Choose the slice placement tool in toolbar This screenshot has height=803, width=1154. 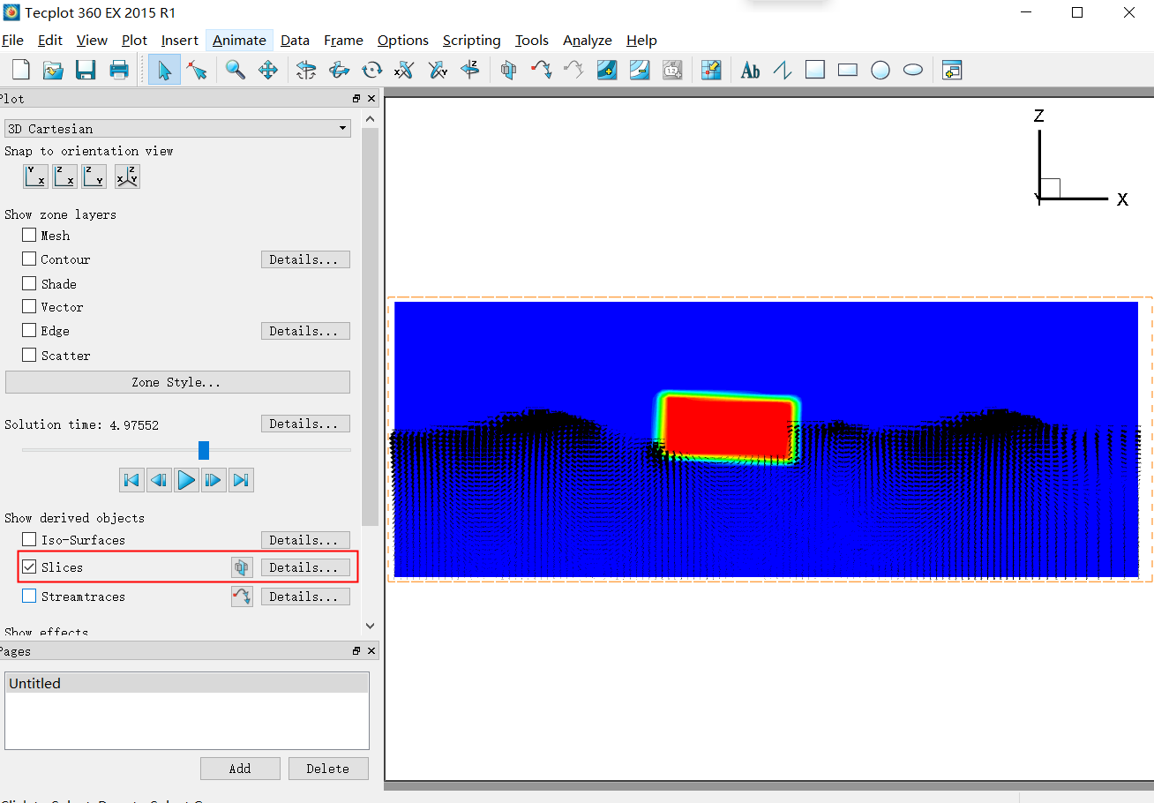click(508, 70)
